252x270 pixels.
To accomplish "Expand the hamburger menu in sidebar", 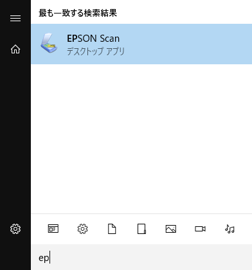I will click(x=15, y=18).
